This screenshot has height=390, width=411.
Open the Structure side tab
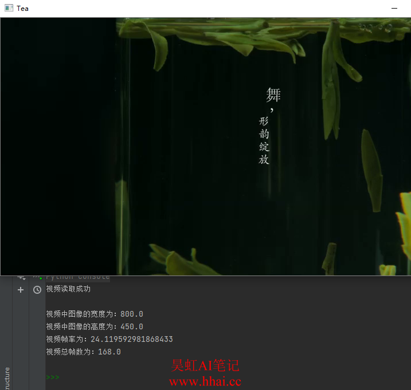[x=6, y=377]
